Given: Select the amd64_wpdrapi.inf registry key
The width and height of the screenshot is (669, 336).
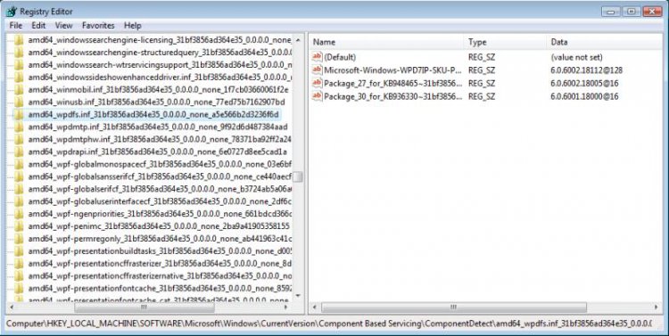Looking at the screenshot, I should (157, 152).
